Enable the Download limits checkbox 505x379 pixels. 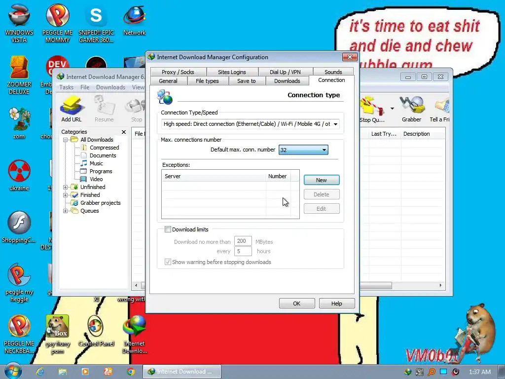[x=168, y=229]
